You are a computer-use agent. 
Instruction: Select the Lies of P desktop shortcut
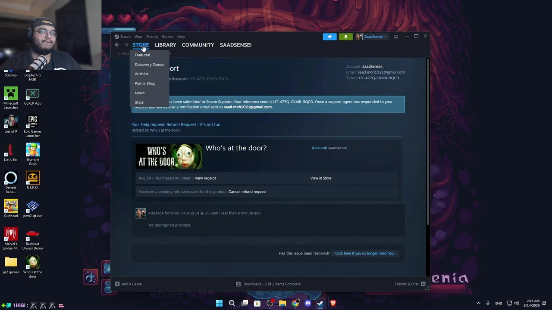pos(11,124)
